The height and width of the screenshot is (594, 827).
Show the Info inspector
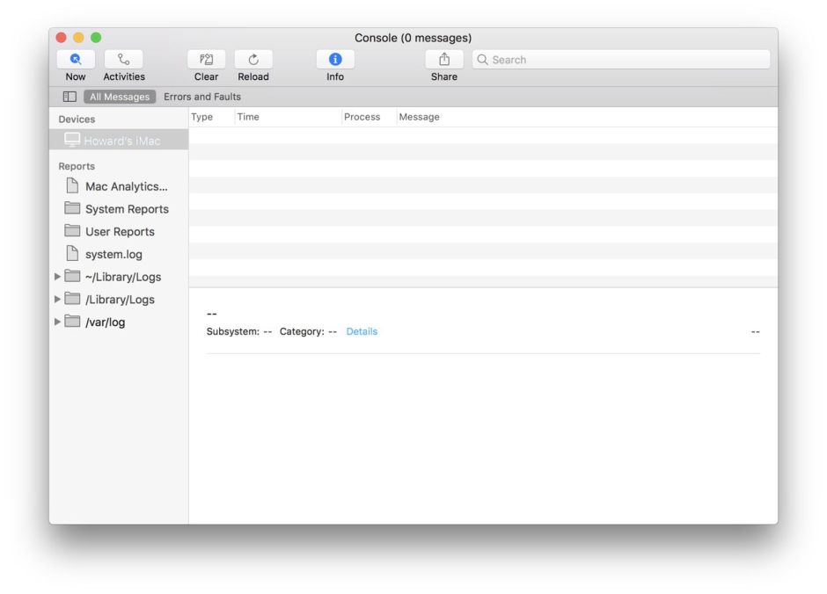click(335, 60)
